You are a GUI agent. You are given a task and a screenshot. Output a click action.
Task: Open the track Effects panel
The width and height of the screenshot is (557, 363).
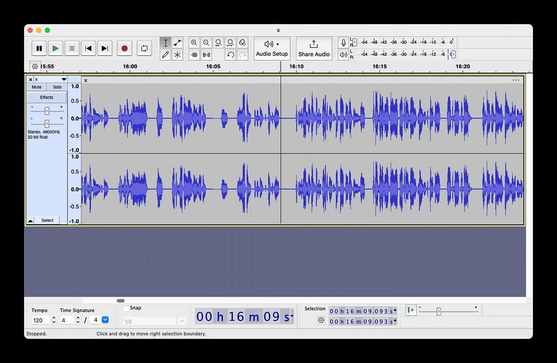click(47, 98)
